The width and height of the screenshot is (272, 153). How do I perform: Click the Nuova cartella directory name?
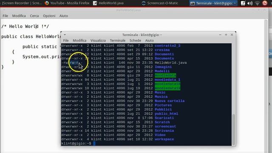click(x=170, y=101)
